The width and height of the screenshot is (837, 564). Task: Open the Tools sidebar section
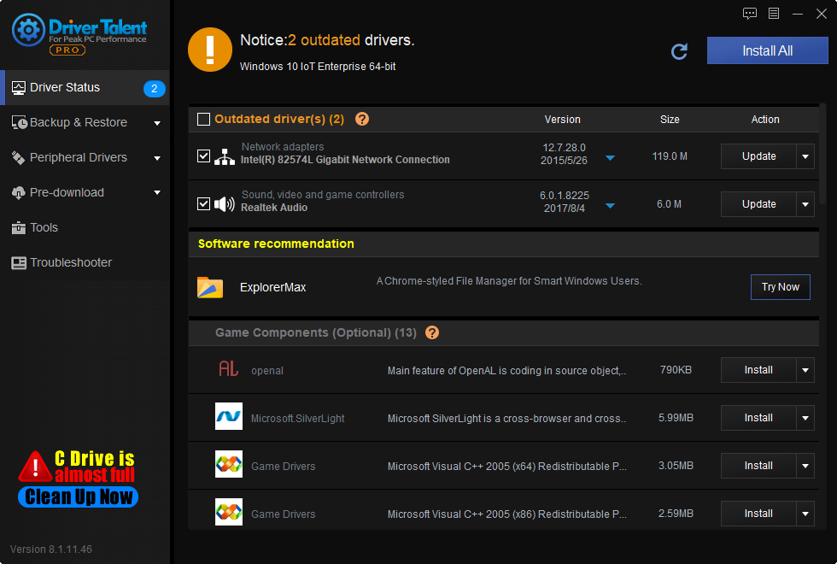(44, 227)
